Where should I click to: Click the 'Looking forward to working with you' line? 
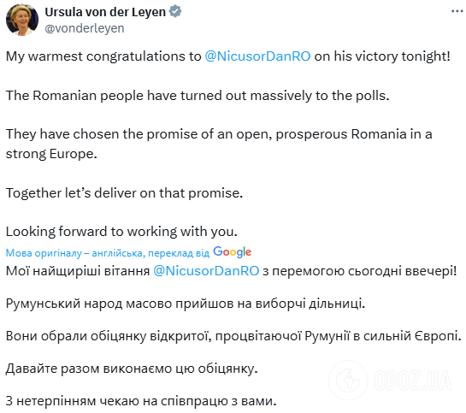pos(121,232)
